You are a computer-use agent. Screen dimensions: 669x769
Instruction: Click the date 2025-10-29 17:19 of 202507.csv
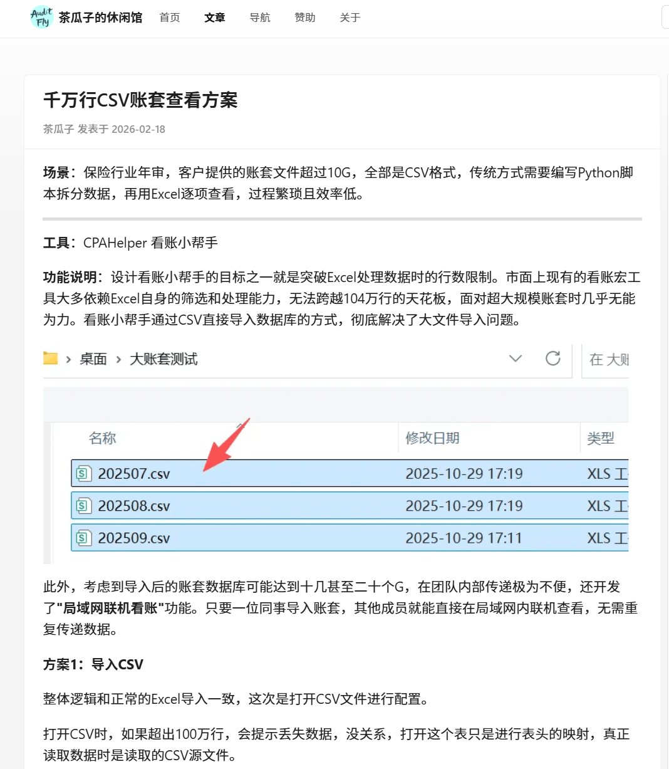click(464, 474)
